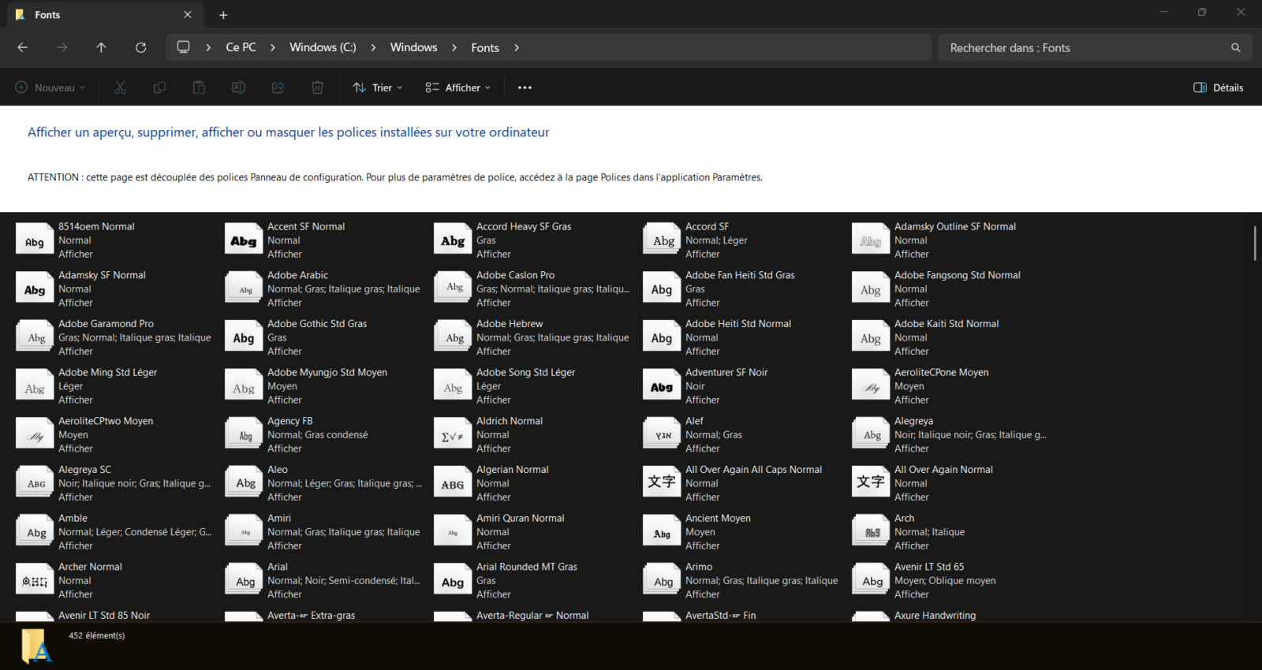Image resolution: width=1262 pixels, height=670 pixels.
Task: Click the Back navigation arrow
Action: click(23, 47)
